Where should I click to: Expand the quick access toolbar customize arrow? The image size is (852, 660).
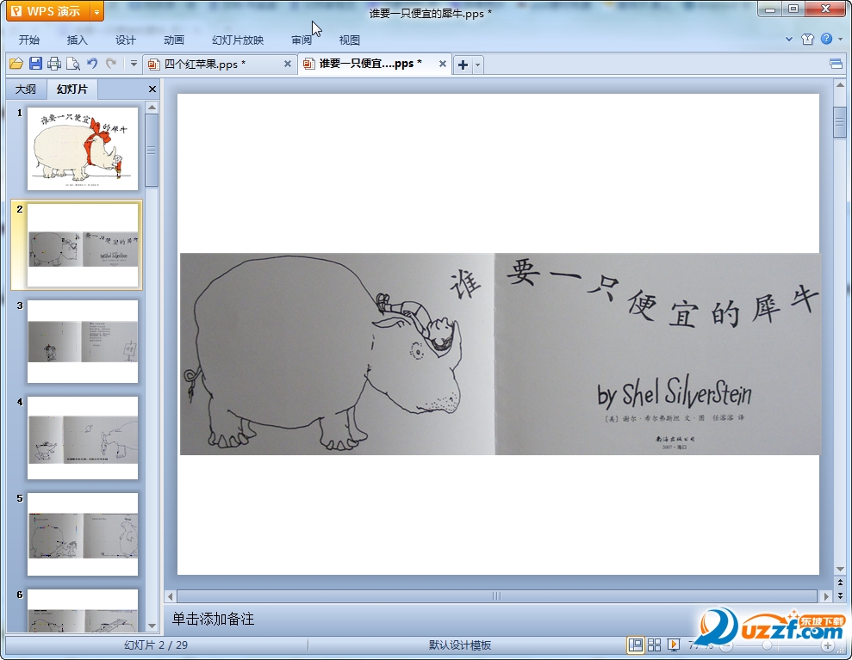point(134,64)
